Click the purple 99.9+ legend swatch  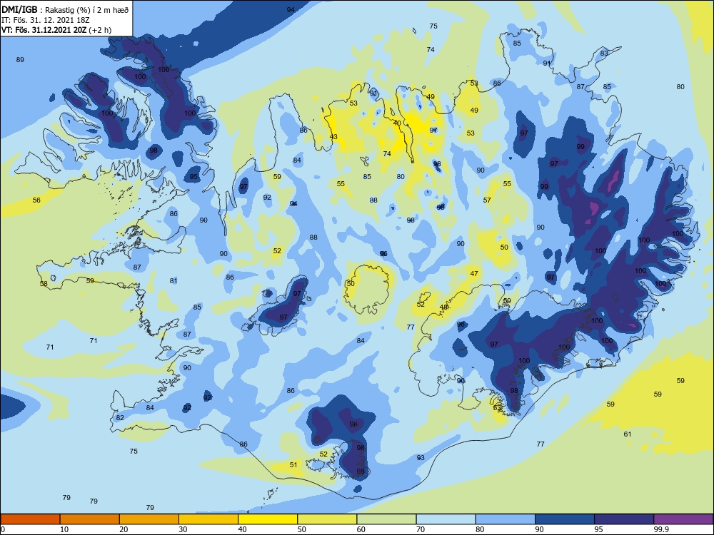[x=683, y=519]
